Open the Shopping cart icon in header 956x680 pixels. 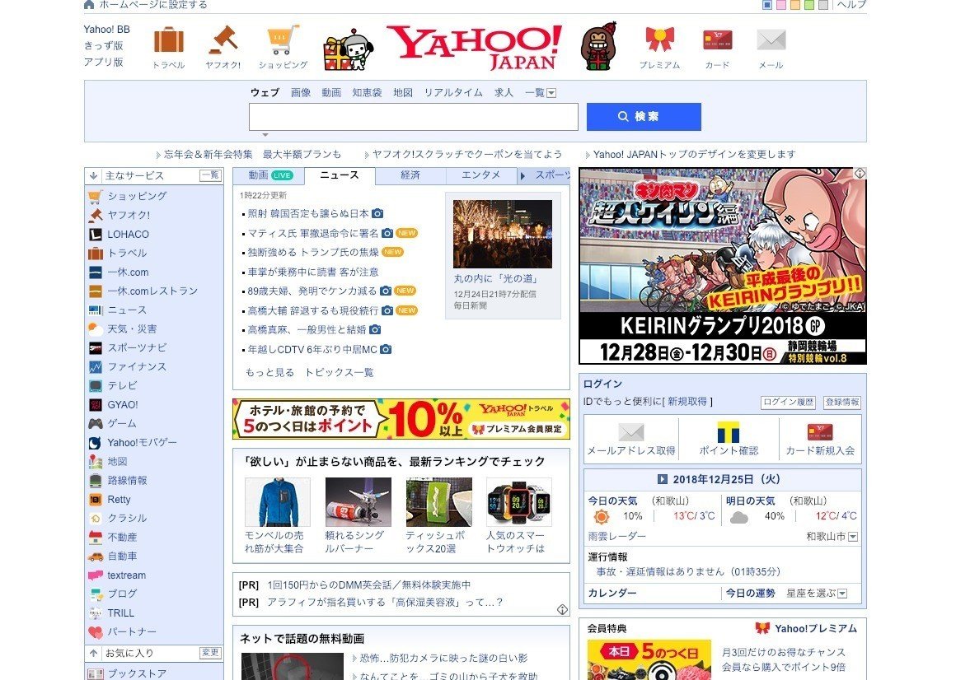pos(283,40)
